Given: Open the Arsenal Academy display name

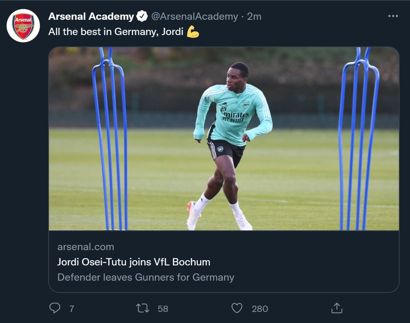Looking at the screenshot, I should 91,16.
